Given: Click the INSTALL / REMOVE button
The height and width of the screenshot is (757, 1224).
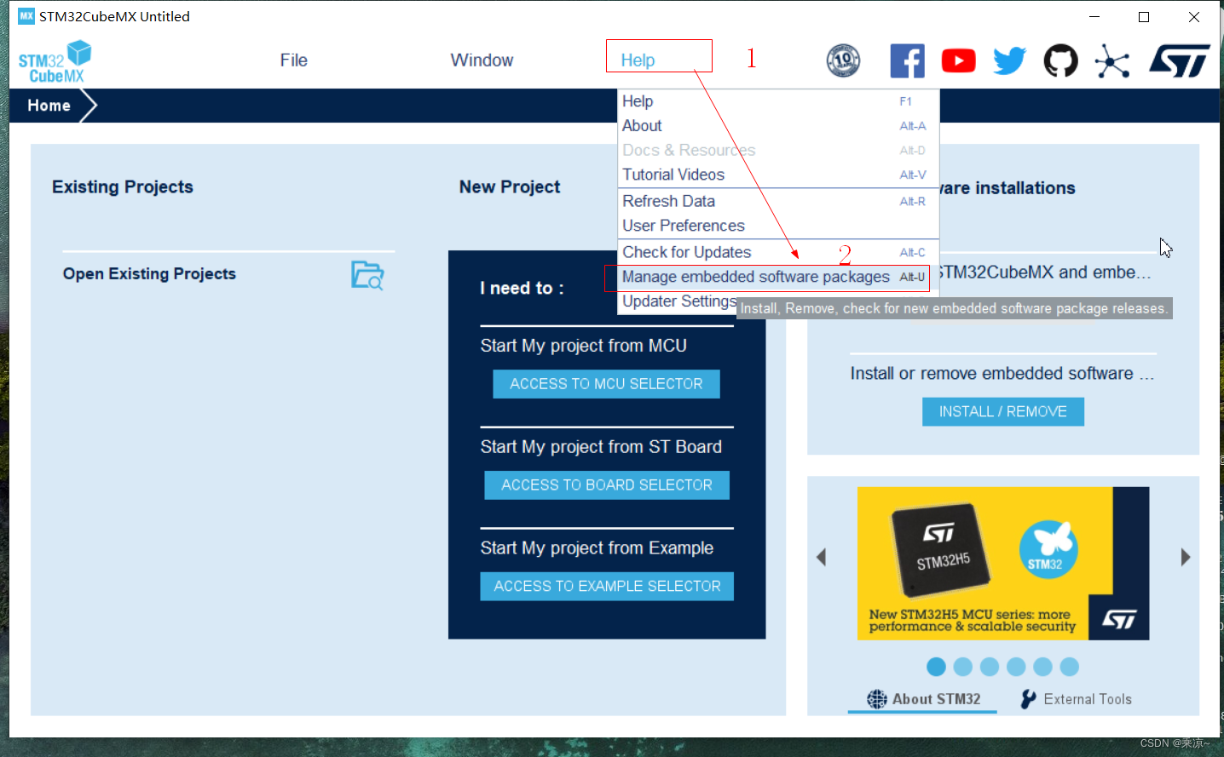Looking at the screenshot, I should pos(1003,412).
